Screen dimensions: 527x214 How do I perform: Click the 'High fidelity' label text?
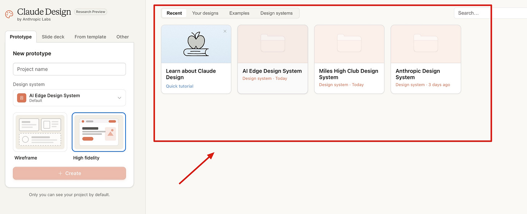tap(86, 158)
